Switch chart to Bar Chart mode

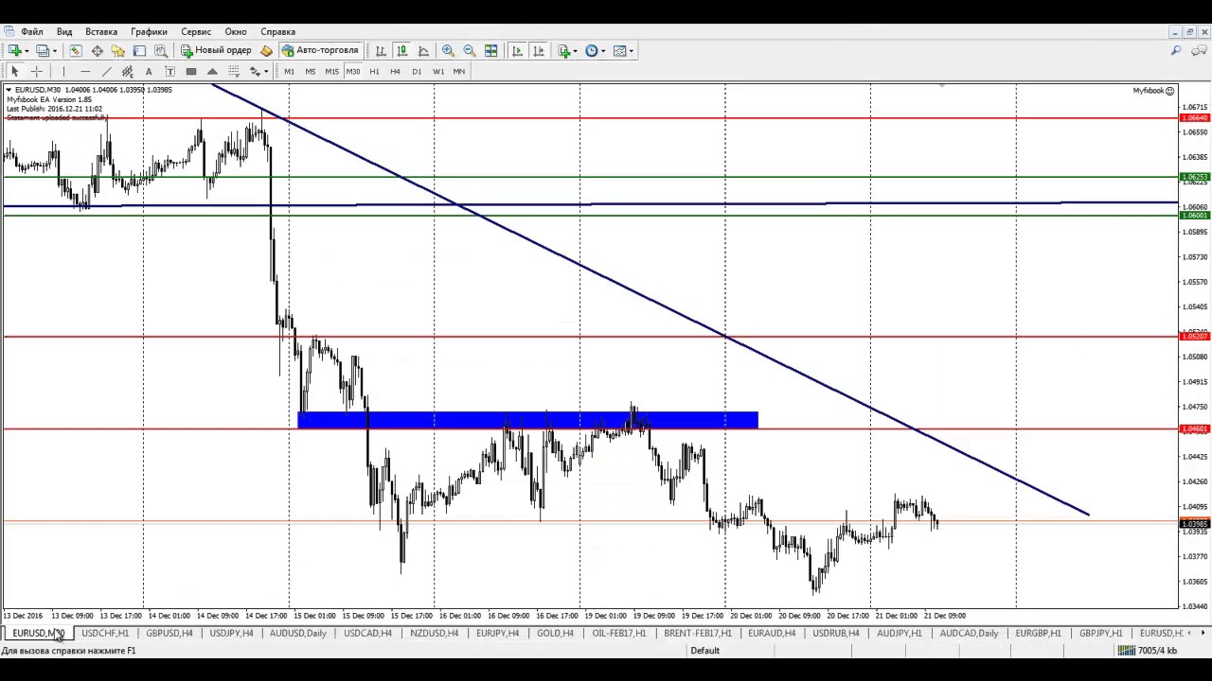[380, 50]
